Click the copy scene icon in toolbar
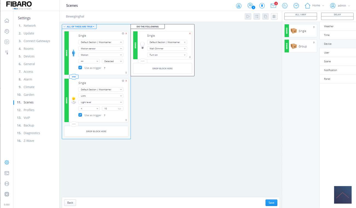This screenshot has width=356, height=208. click(x=265, y=16)
